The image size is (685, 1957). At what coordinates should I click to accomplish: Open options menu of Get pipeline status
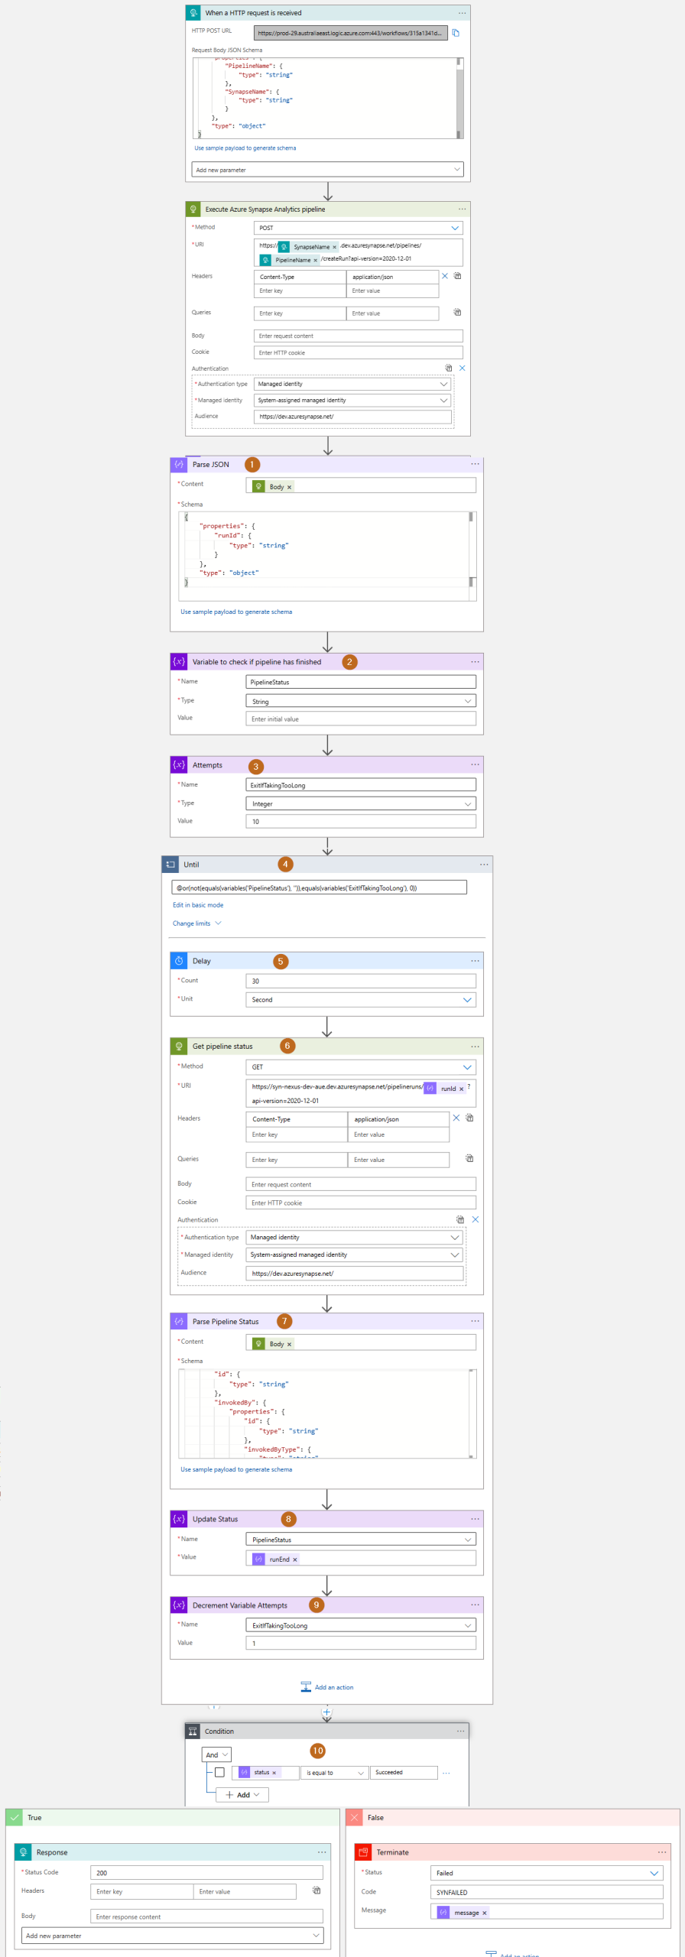click(x=475, y=1047)
